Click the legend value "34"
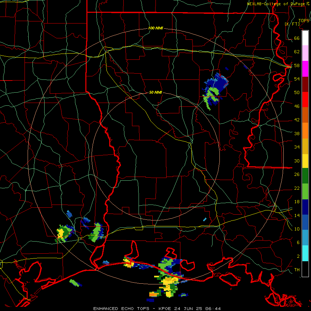 [297, 147]
